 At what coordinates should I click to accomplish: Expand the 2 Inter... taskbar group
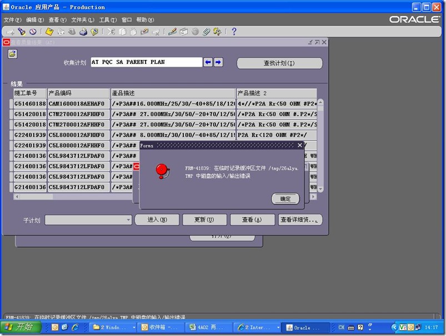pos(278,328)
